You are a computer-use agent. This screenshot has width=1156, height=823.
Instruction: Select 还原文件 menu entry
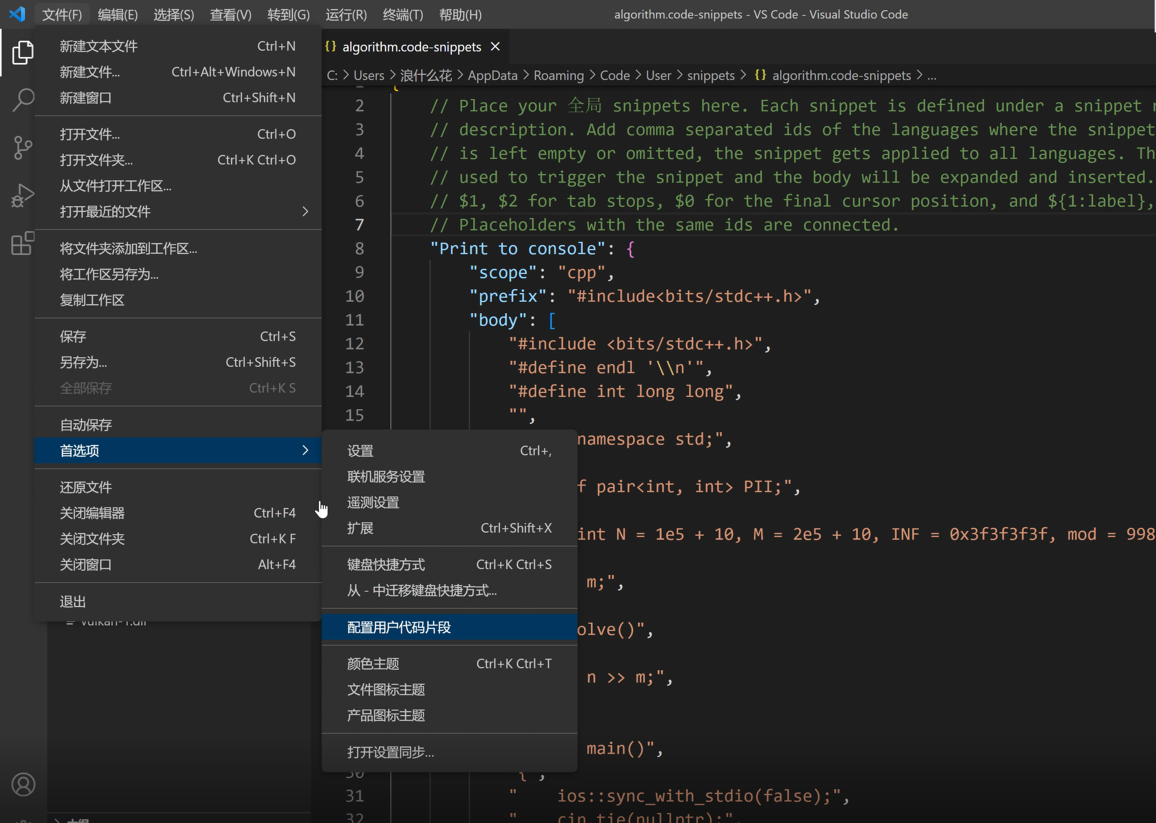178,487
